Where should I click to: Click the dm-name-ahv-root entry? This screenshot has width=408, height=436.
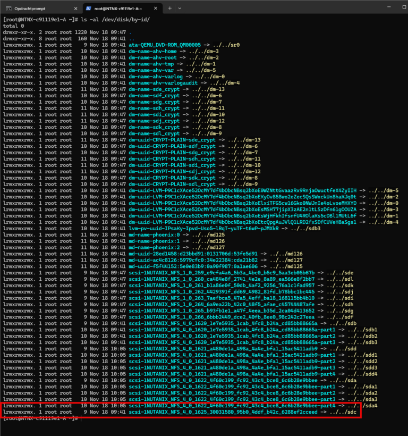point(152,57)
